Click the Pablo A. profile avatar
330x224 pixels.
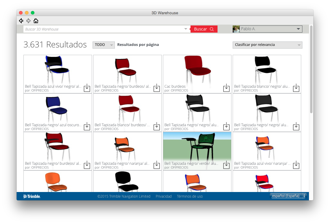click(x=236, y=29)
